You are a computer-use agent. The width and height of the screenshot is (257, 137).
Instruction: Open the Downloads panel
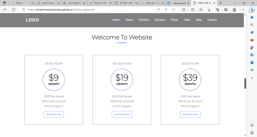click(209, 10)
